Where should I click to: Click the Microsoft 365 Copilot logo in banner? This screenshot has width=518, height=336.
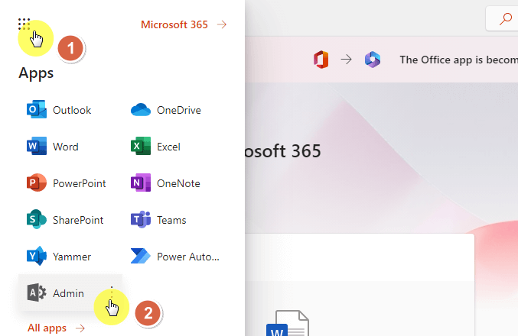373,60
